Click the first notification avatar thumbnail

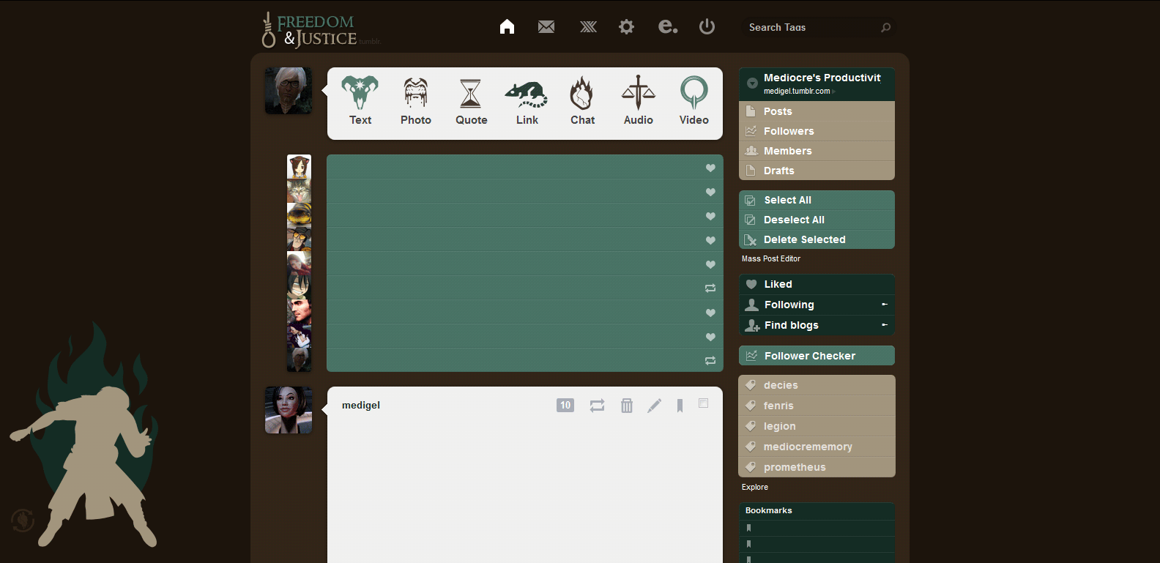[x=299, y=166]
